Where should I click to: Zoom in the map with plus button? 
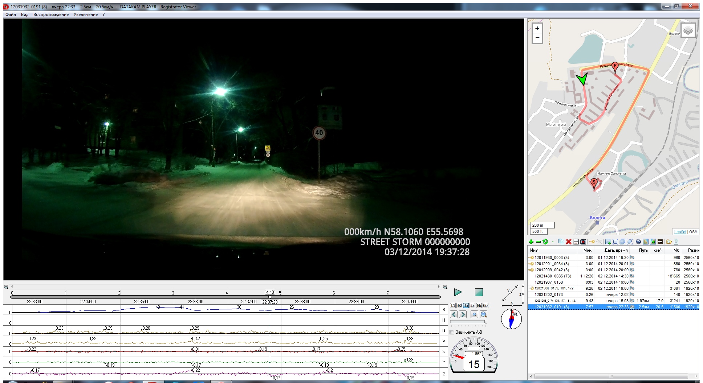[x=537, y=28]
